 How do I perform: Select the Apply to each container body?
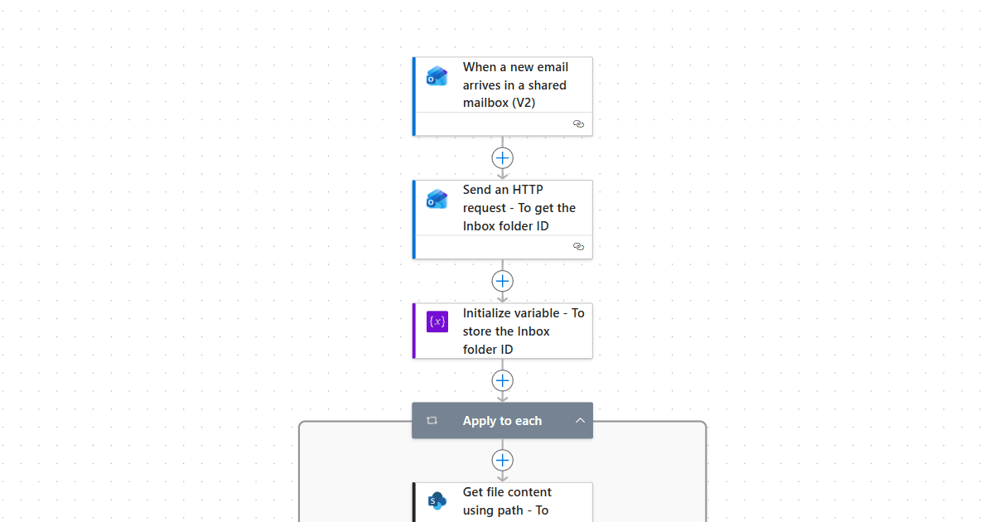(356, 472)
